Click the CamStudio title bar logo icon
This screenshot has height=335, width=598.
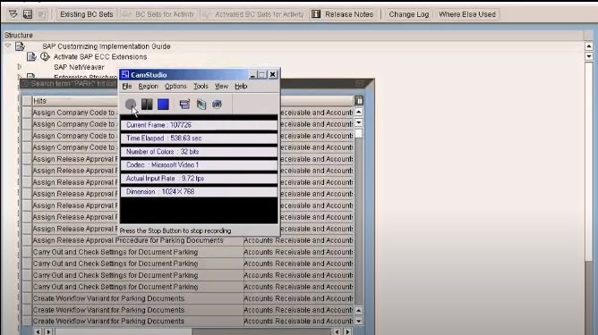(125, 75)
